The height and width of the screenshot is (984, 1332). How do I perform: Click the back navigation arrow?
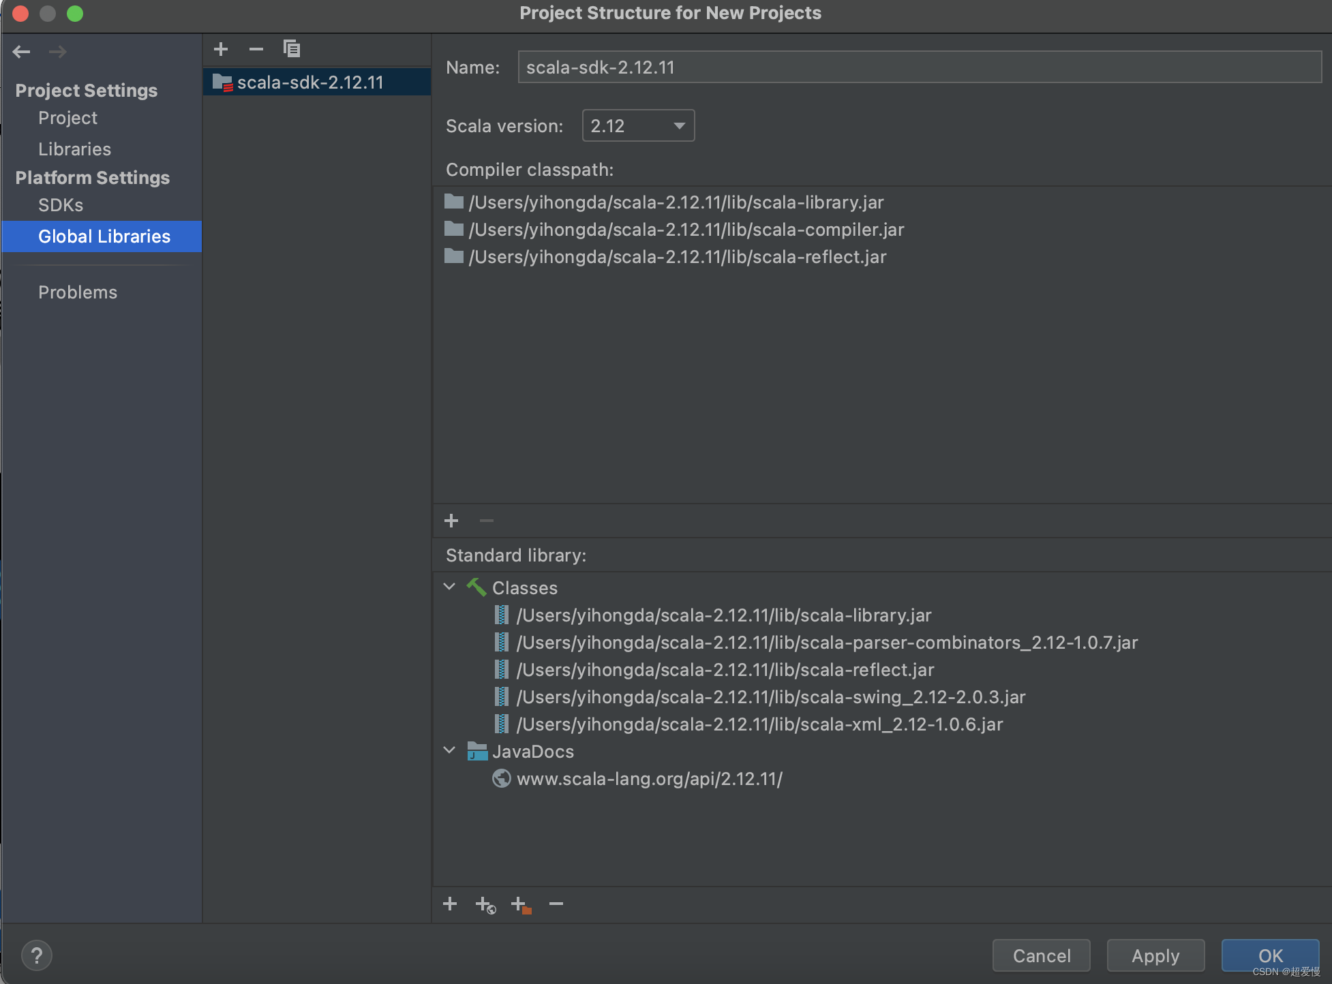[x=22, y=52]
